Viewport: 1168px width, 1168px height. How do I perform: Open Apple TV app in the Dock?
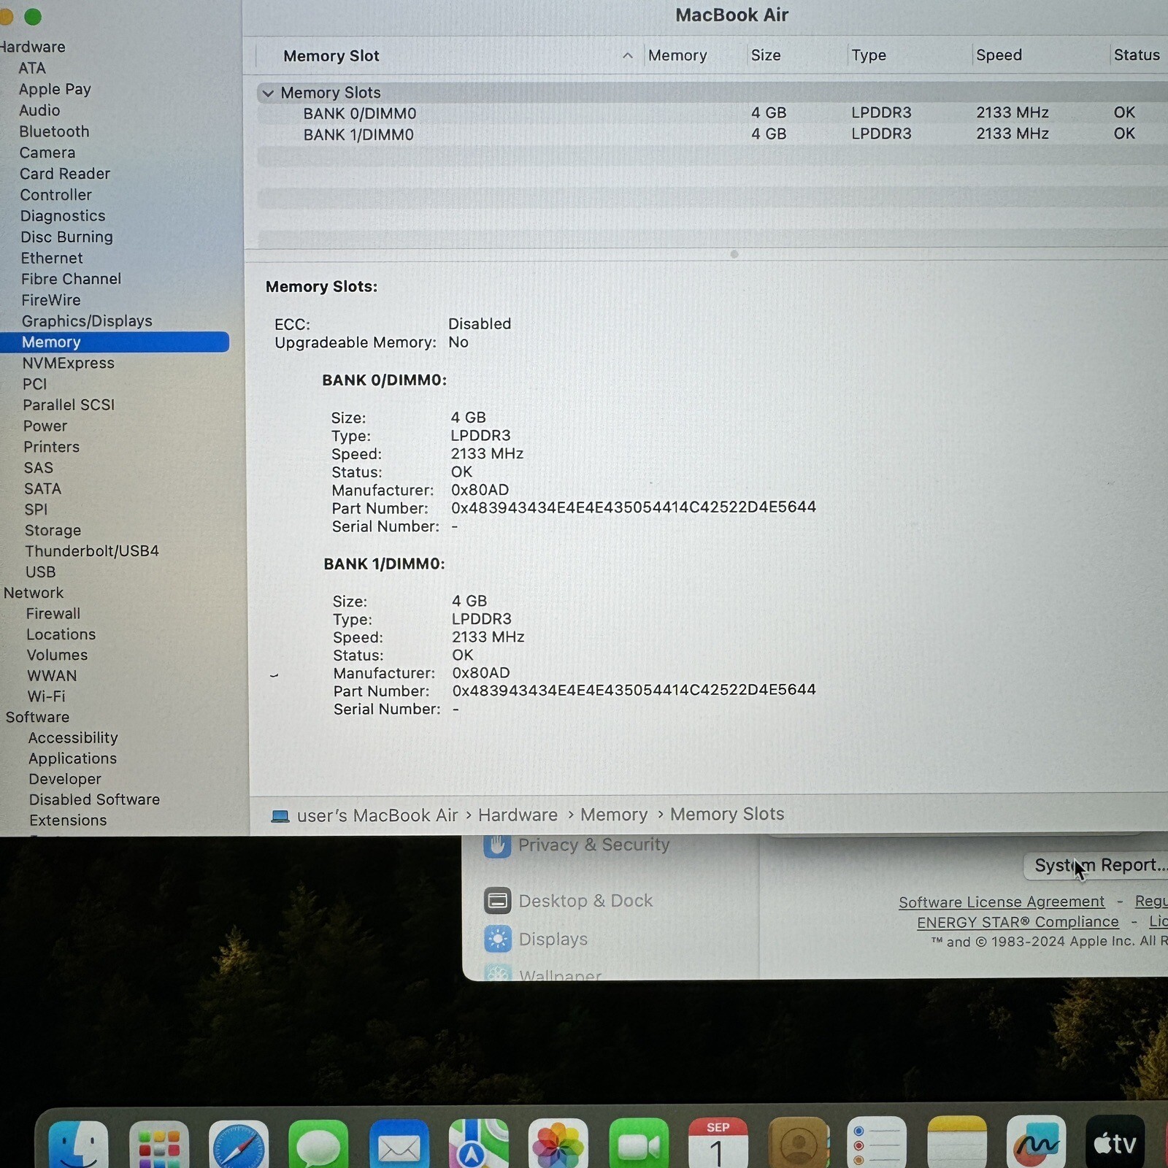(1115, 1143)
